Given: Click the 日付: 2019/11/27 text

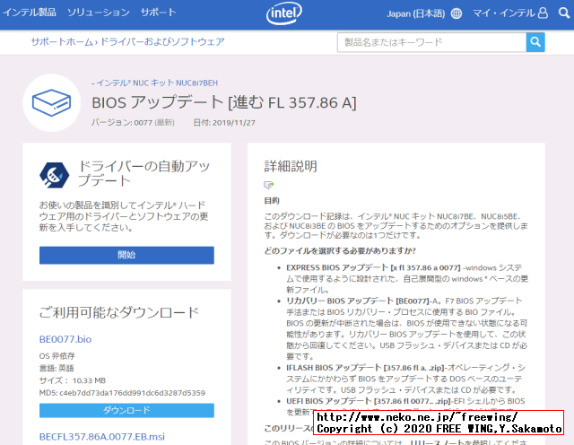Looking at the screenshot, I should coord(224,122).
